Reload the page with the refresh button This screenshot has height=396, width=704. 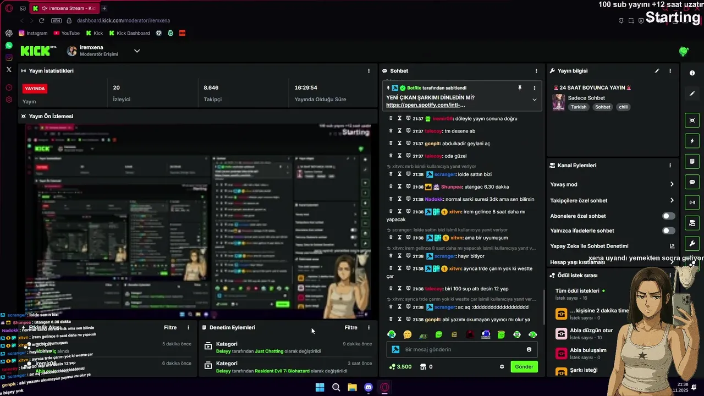tap(41, 21)
